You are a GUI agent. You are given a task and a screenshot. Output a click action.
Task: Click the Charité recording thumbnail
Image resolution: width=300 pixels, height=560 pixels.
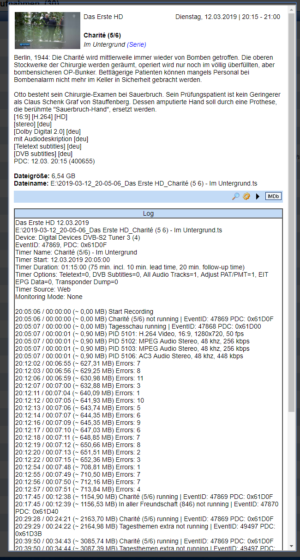coord(47,31)
